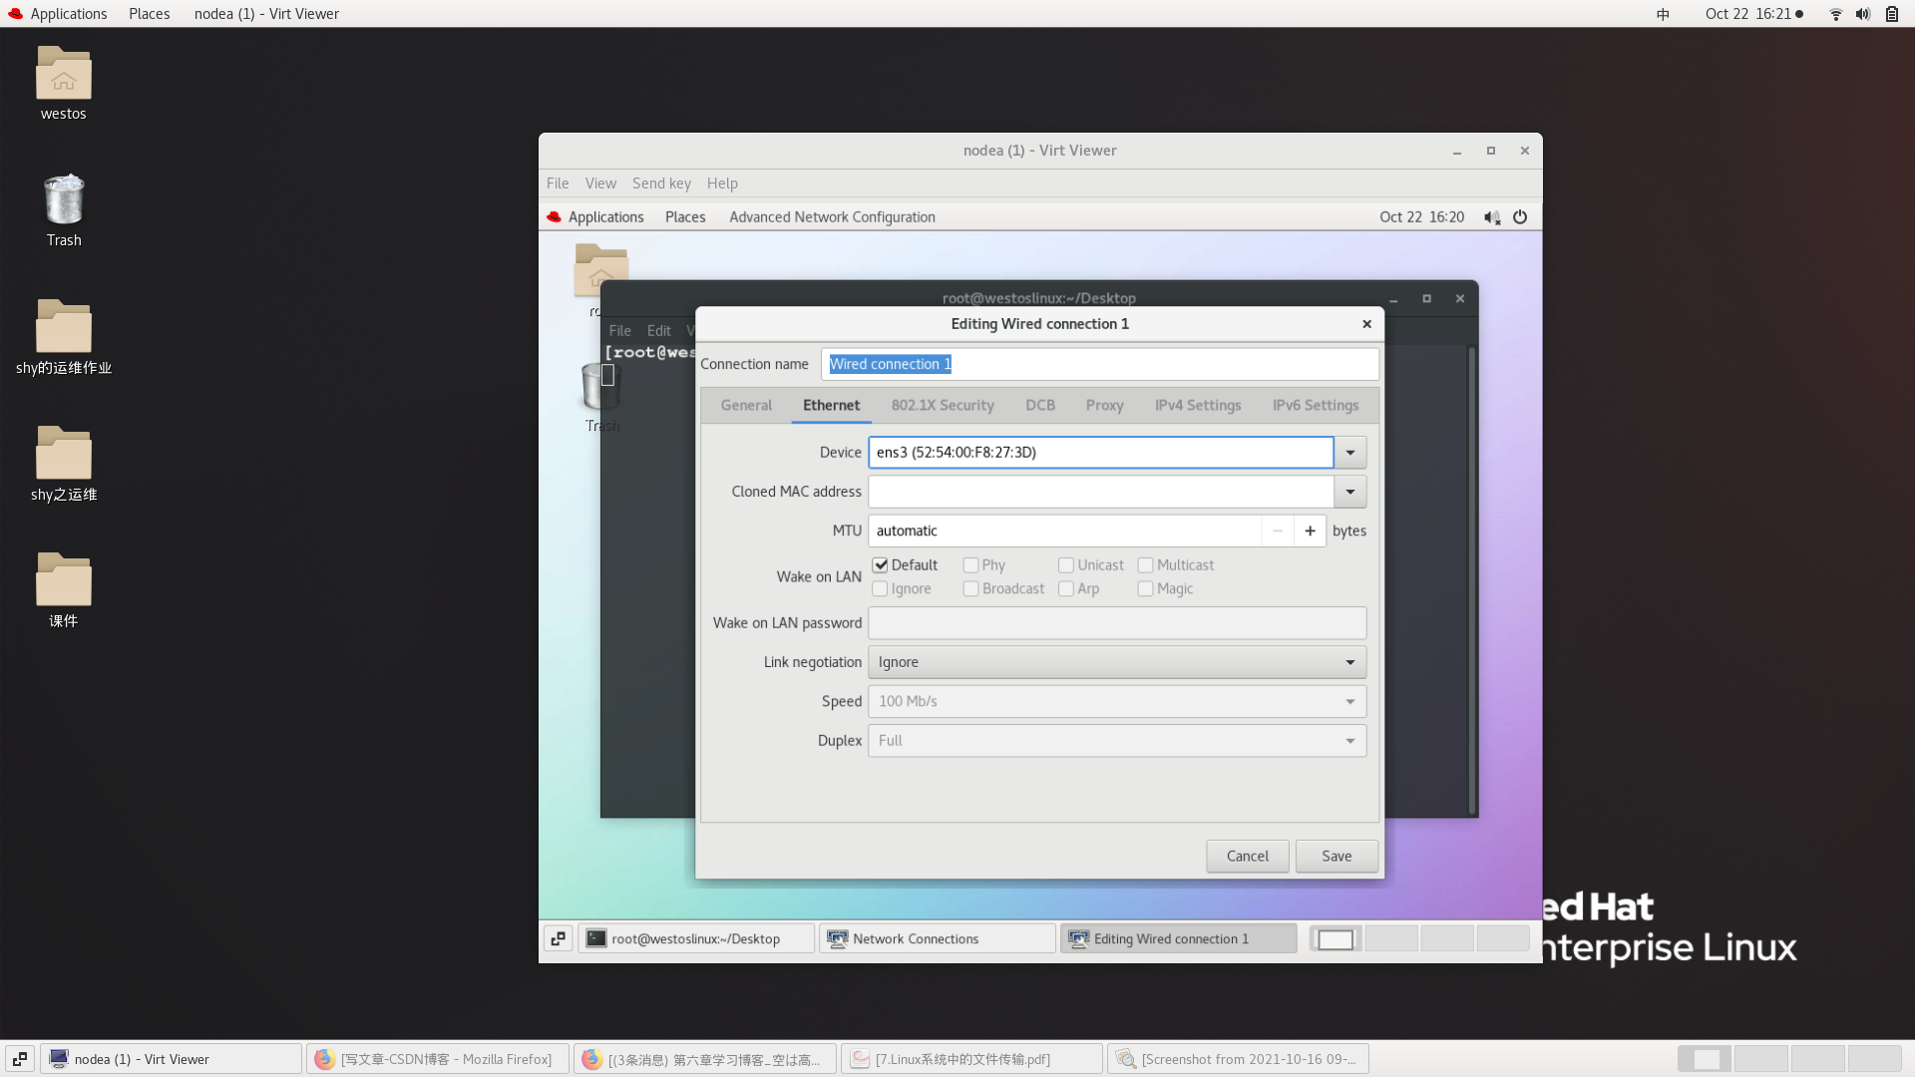Switch to the General tab
The height and width of the screenshot is (1077, 1915).
click(746, 406)
